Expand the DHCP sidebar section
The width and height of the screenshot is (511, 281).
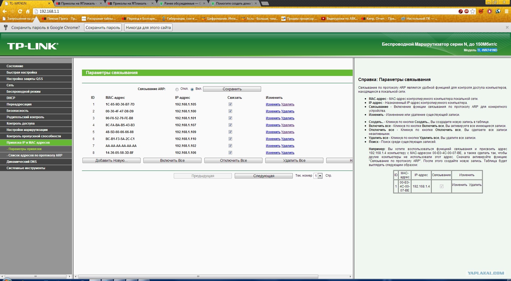36,98
